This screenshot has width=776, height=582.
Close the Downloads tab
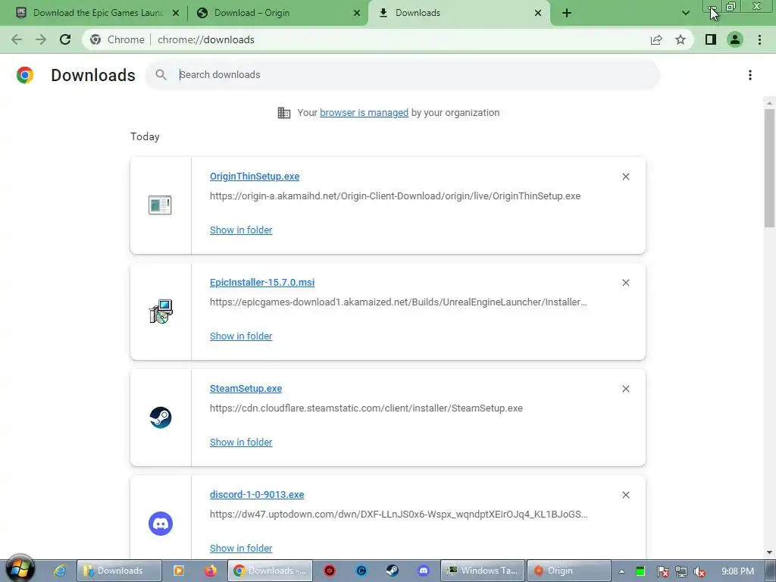[x=538, y=13]
